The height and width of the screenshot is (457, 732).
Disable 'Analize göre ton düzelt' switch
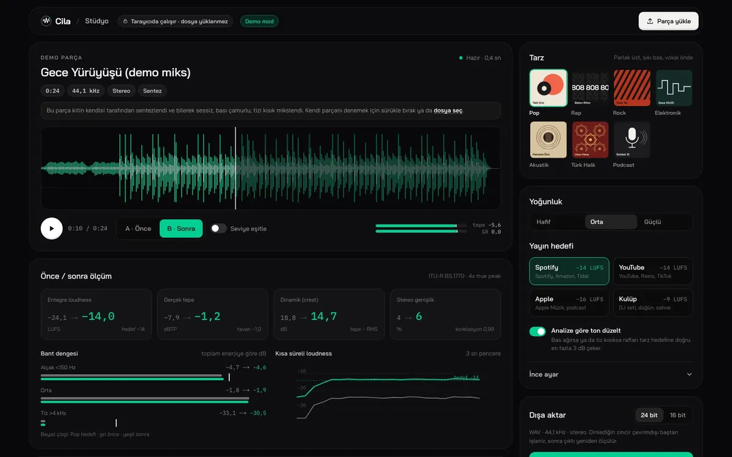pos(537,331)
